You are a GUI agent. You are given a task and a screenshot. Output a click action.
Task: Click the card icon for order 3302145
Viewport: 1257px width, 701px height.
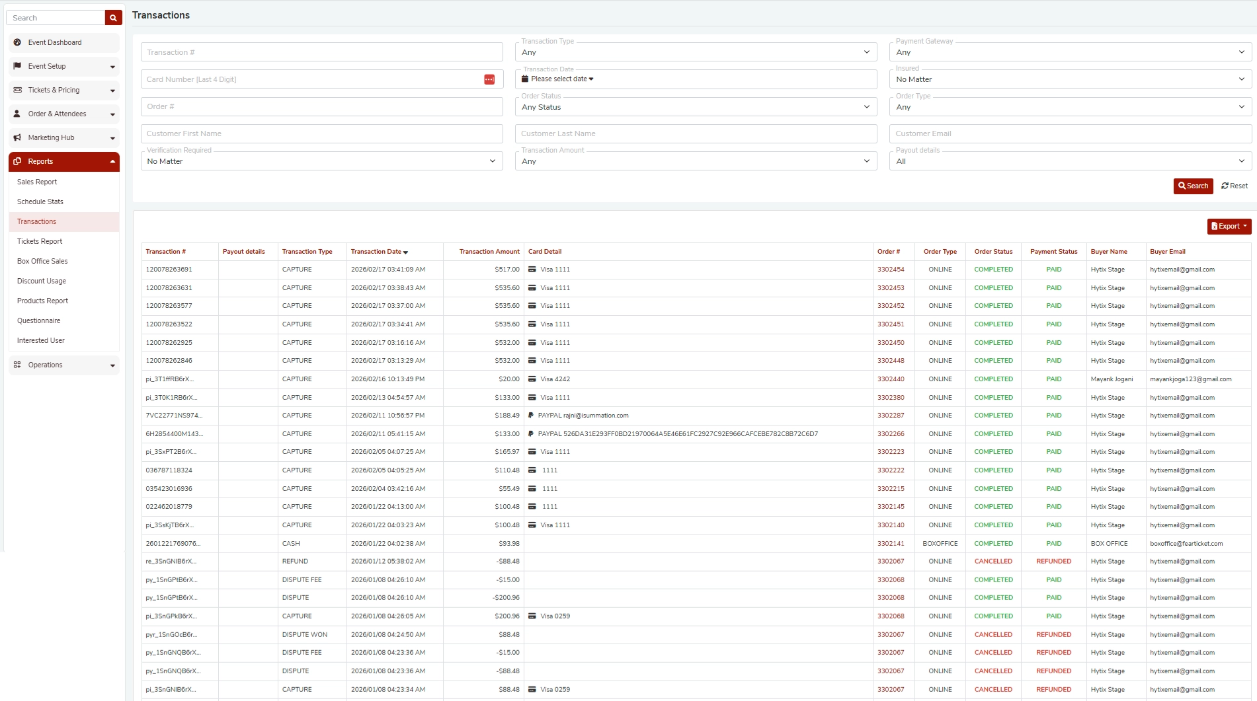532,507
